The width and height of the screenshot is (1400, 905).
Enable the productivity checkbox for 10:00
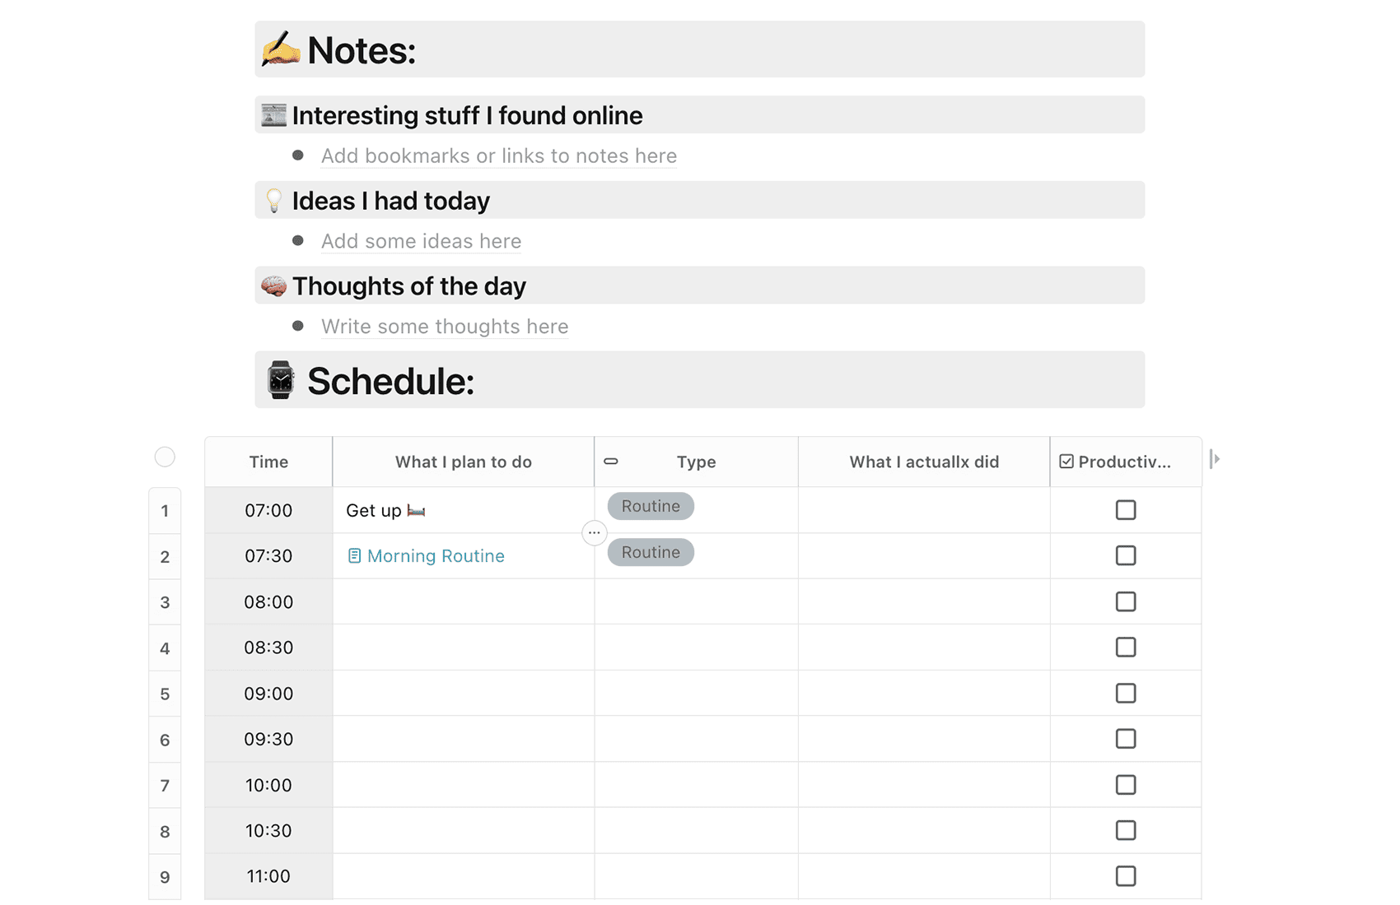(1126, 785)
